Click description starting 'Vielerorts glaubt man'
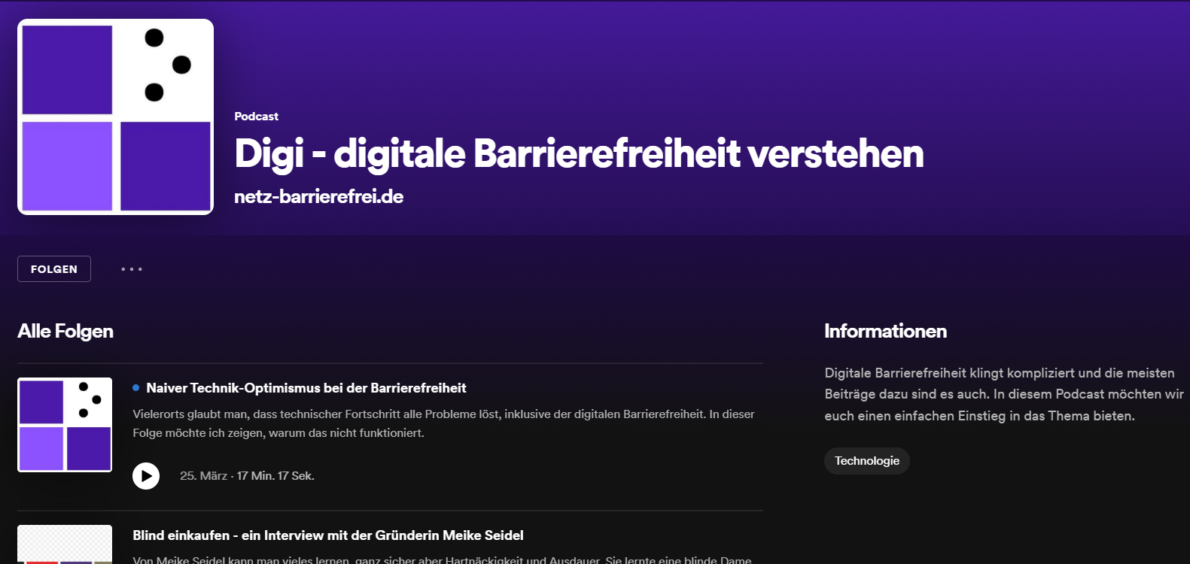 pyautogui.click(x=443, y=423)
